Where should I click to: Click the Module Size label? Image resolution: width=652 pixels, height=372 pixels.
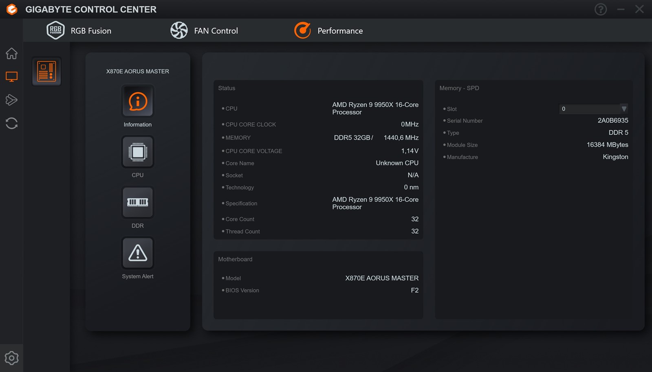pyautogui.click(x=462, y=145)
